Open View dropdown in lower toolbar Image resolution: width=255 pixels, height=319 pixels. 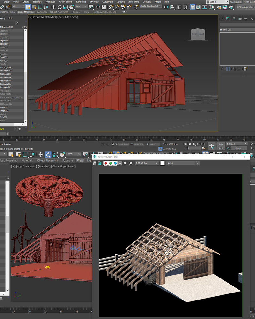tap(73, 154)
